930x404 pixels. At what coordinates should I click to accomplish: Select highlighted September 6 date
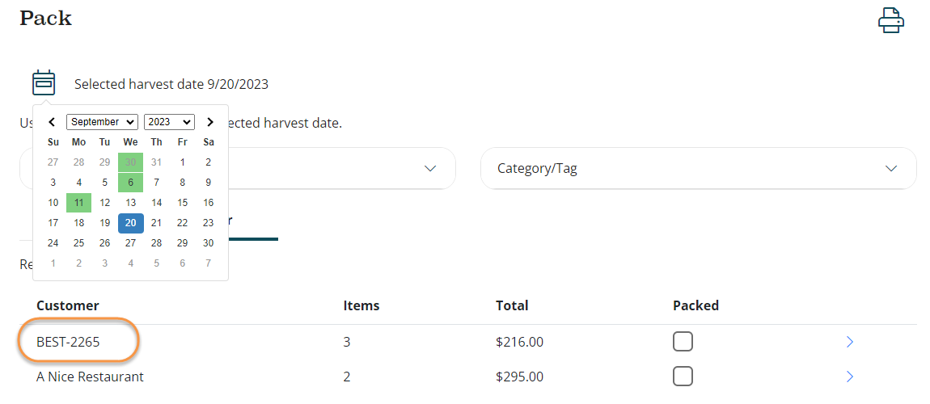pyautogui.click(x=130, y=183)
